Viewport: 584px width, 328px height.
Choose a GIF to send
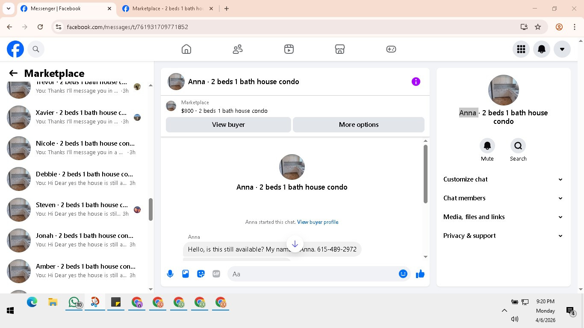click(x=216, y=274)
